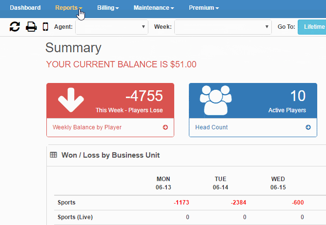Go to the Dashboard tab

coord(25,8)
